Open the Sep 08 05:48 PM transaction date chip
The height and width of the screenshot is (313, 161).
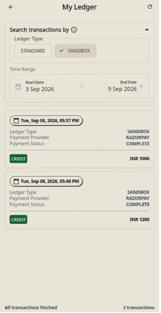(46, 181)
